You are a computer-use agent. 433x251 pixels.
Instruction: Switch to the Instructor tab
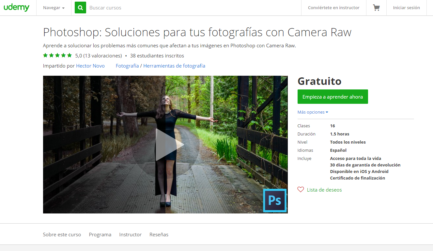(131, 234)
